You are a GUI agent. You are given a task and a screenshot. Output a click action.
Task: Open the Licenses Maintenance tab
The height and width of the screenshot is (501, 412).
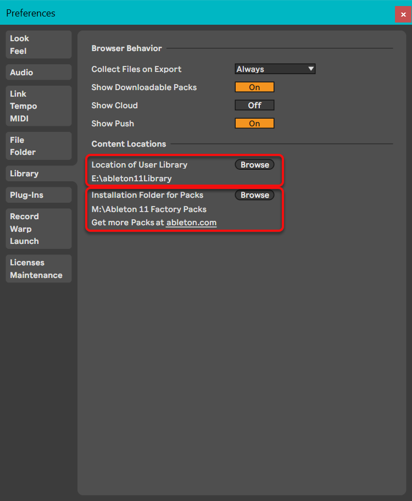pyautogui.click(x=38, y=269)
